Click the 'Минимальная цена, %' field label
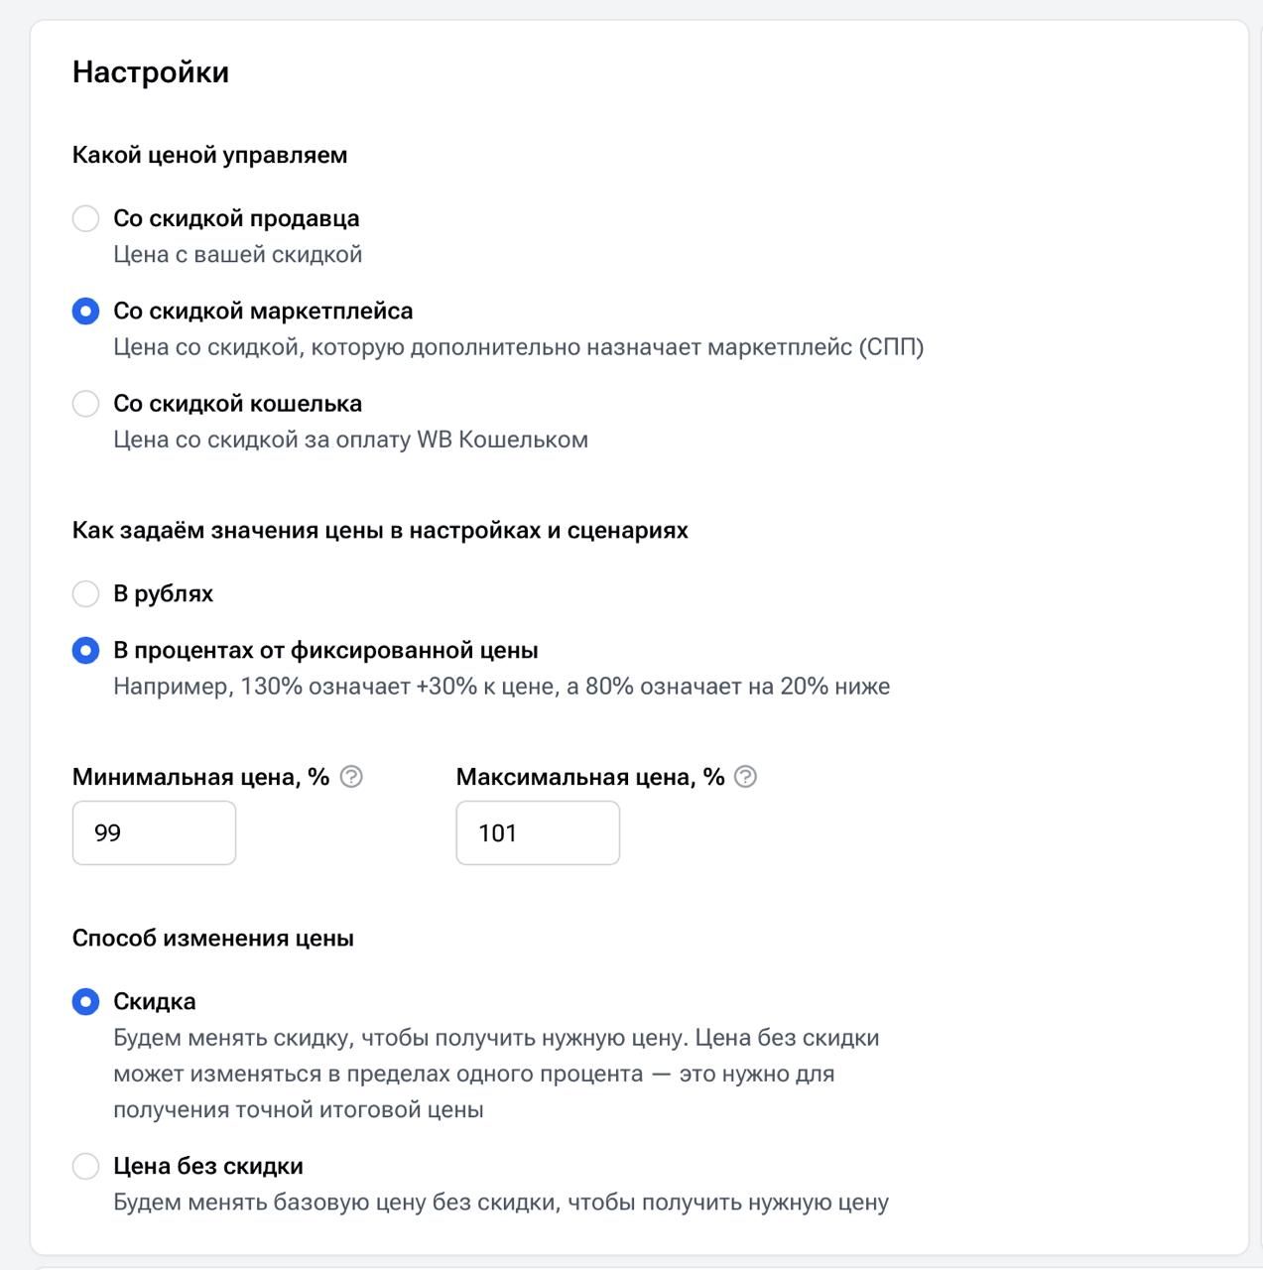This screenshot has width=1263, height=1270. point(200,777)
